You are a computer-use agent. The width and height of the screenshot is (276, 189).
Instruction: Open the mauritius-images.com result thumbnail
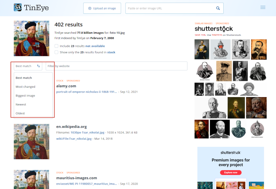click(x=31, y=180)
